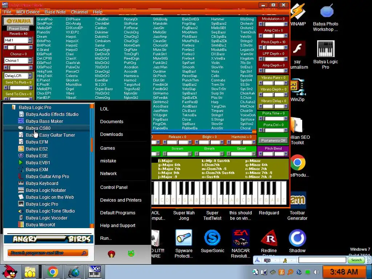Click the desktop toolbar Search button

pos(356,260)
